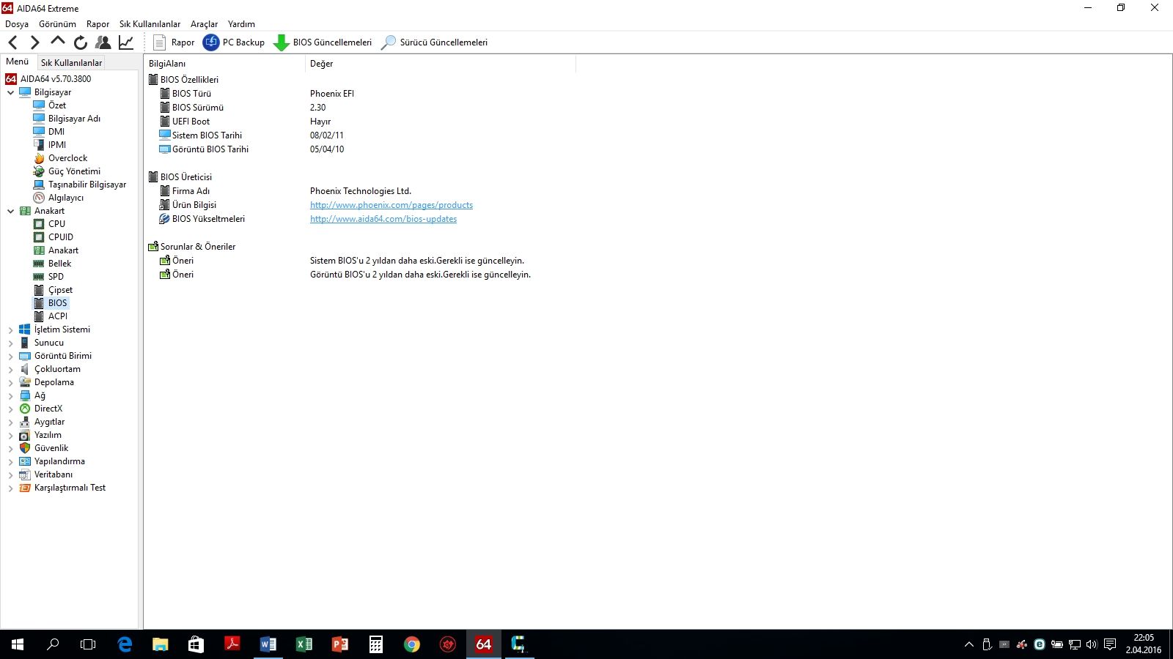Expand the İşletim Sistemi node
Viewport: 1173px width, 659px height.
click(x=10, y=329)
